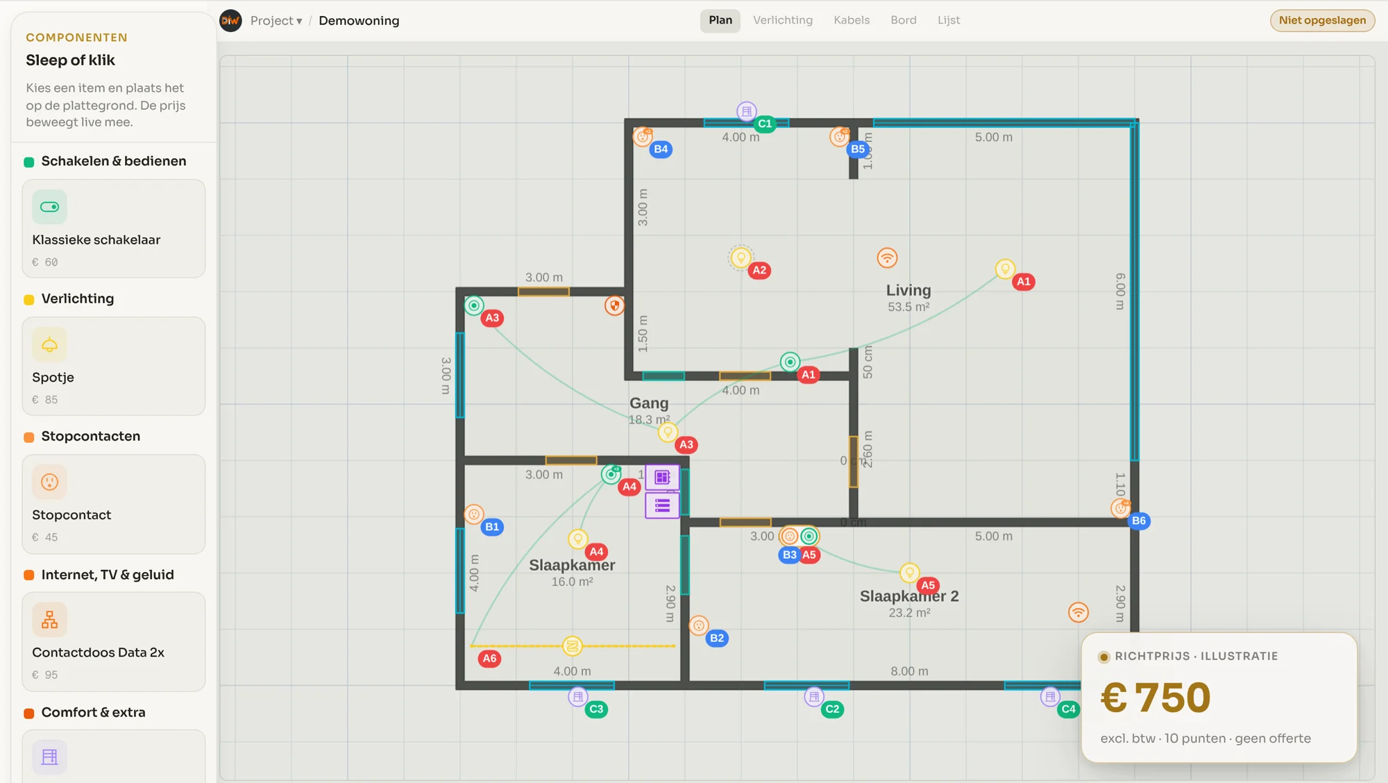Viewport: 1388px width, 783px height.
Task: Select the shield detector icon in Gang
Action: pyautogui.click(x=614, y=305)
